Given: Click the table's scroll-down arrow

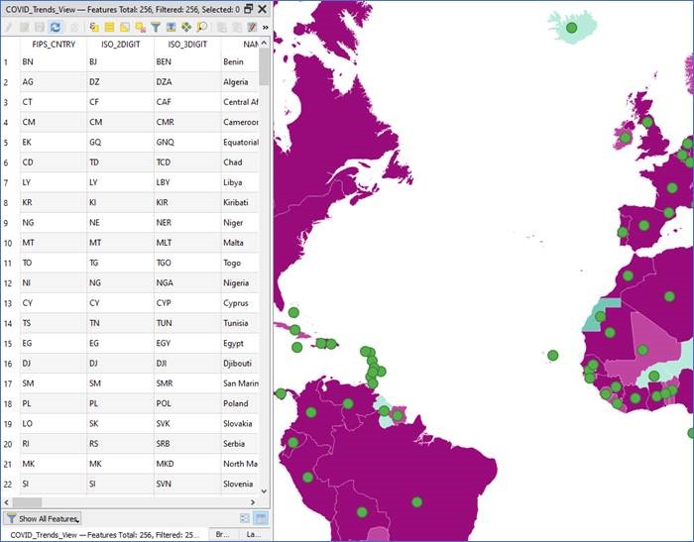Looking at the screenshot, I should pyautogui.click(x=265, y=490).
